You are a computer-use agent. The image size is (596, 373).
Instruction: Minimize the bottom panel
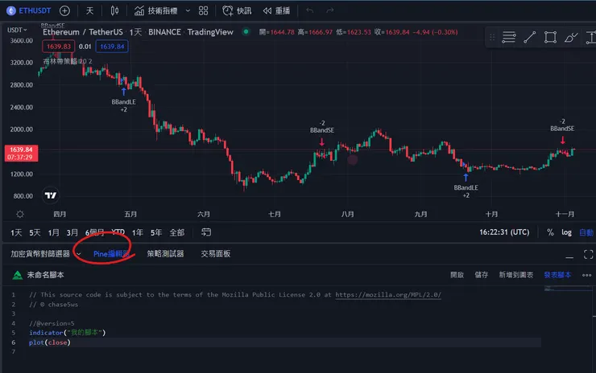click(x=569, y=257)
